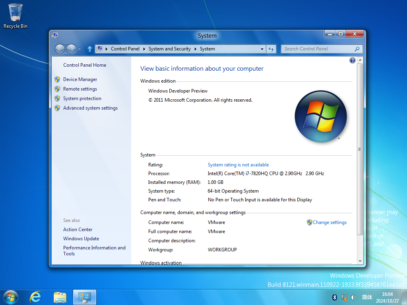This screenshot has width=407, height=305.
Task: Click the Show desktop strip
Action: pyautogui.click(x=404, y=297)
